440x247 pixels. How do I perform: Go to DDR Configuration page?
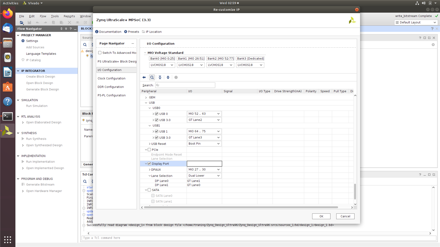111,87
